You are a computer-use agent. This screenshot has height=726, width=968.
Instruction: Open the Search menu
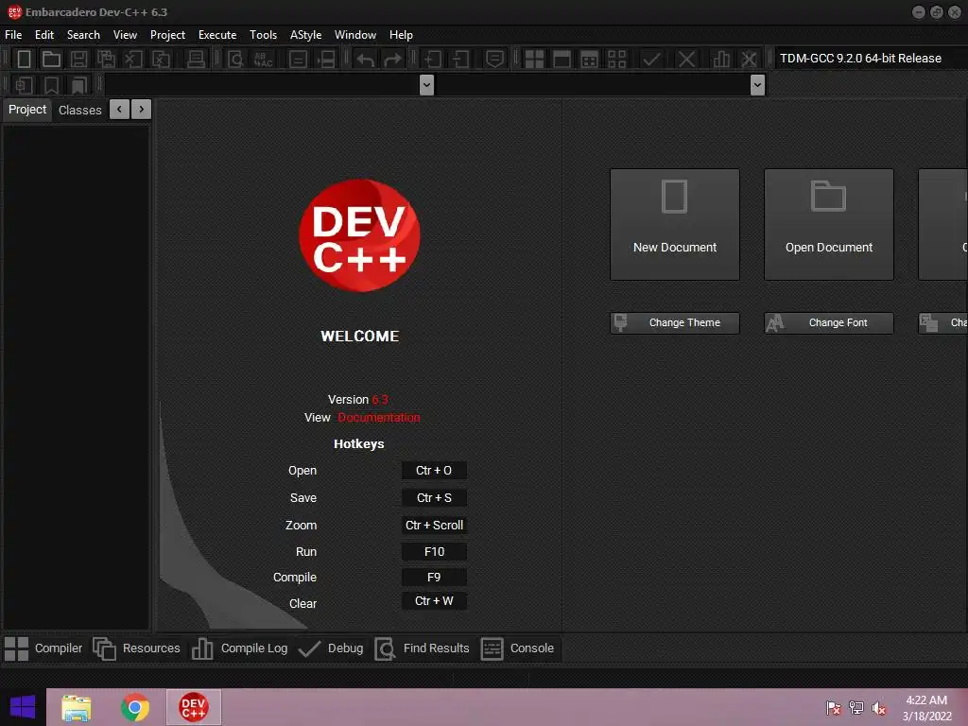(83, 35)
